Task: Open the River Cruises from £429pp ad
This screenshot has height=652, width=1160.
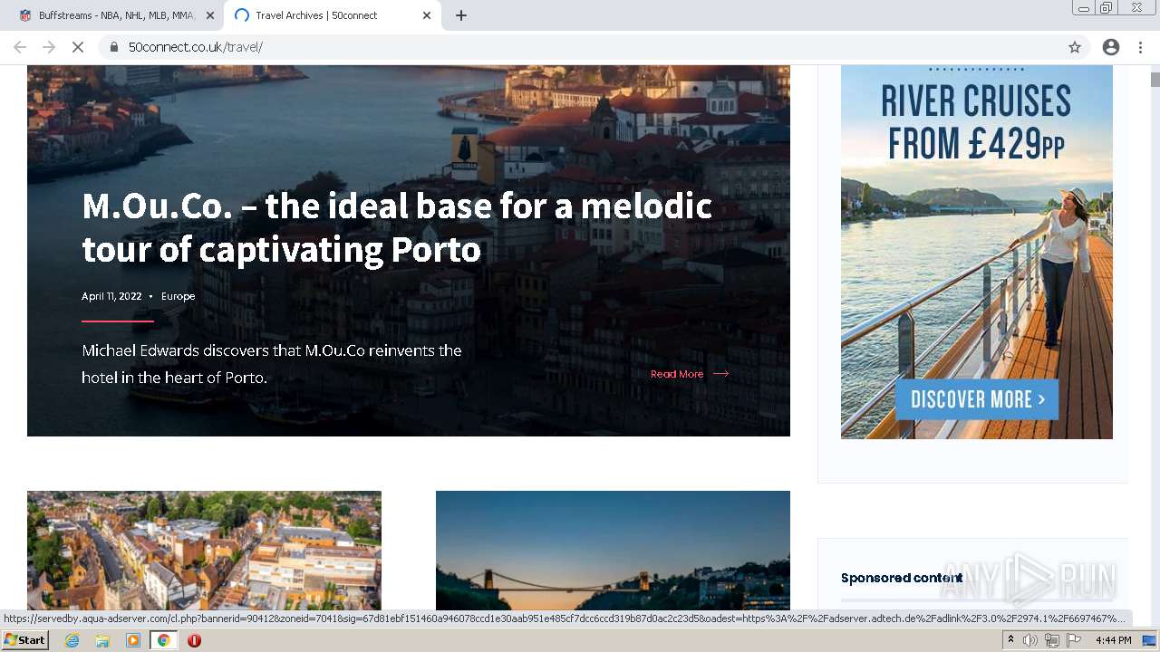Action: 977,252
